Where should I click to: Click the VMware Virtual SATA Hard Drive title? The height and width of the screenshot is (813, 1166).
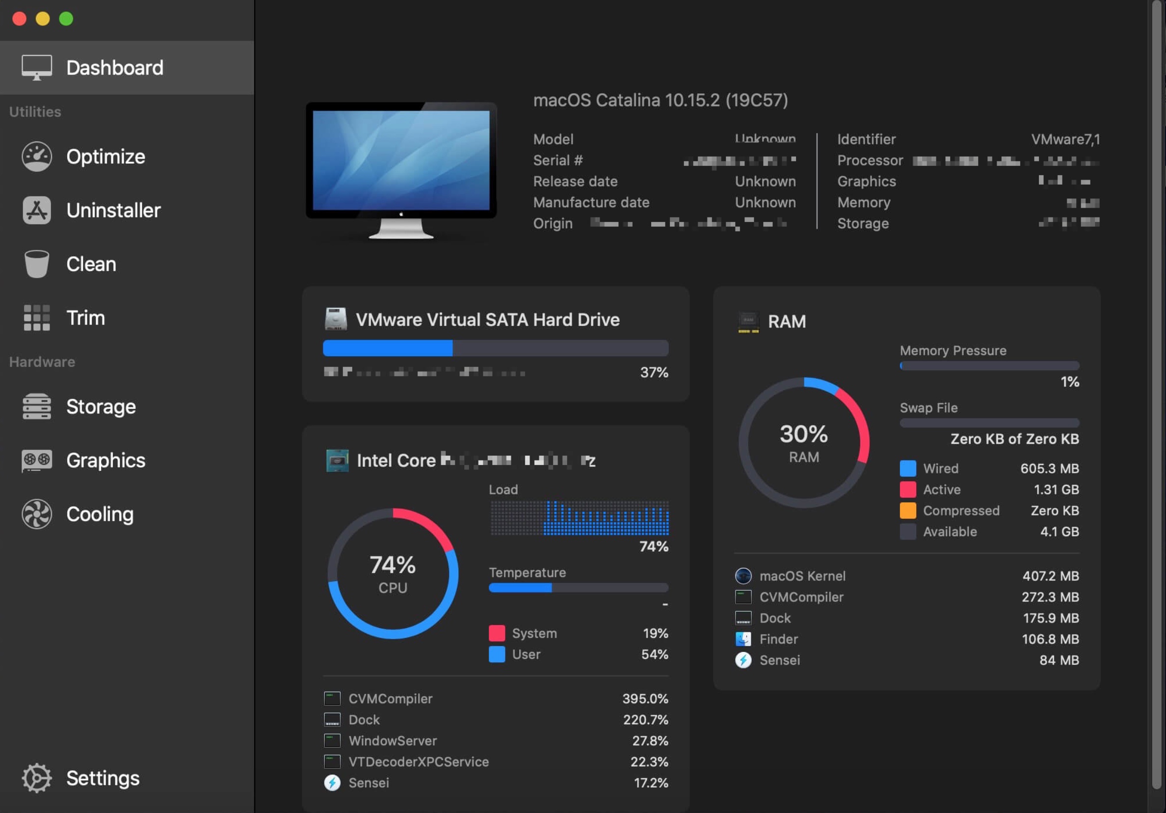[487, 320]
